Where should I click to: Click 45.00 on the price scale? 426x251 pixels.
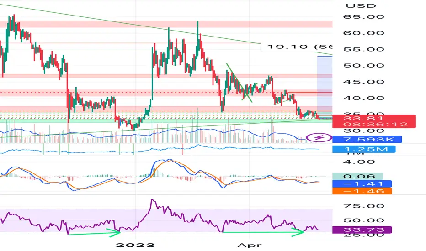[363, 82]
